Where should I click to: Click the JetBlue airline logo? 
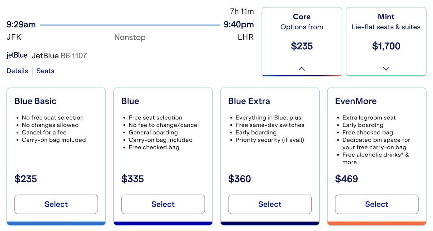[x=17, y=55]
